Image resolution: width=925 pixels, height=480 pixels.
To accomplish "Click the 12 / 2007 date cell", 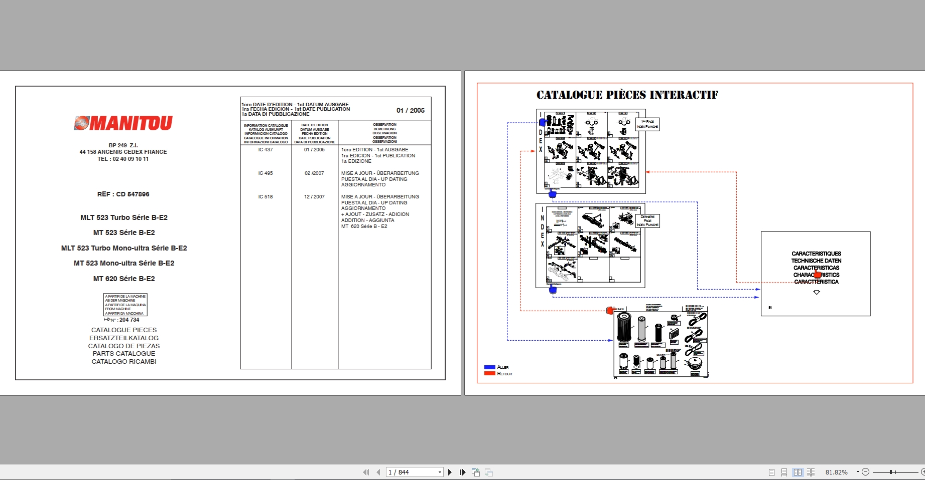I will click(314, 197).
